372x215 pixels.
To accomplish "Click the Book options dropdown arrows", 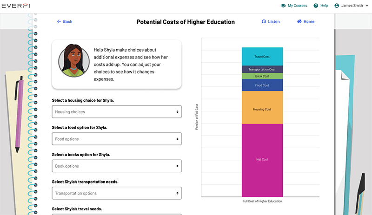I will click(x=177, y=166).
